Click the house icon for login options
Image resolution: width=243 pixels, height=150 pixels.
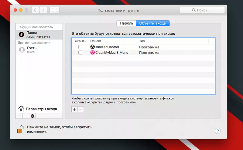coord(21,109)
